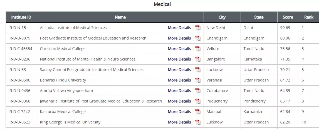This screenshot has height=129, width=319.
Task: Open PDF icon for Kasturba Medical College
Action: point(198,112)
